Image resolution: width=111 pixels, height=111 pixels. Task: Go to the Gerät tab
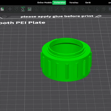click(88, 2)
